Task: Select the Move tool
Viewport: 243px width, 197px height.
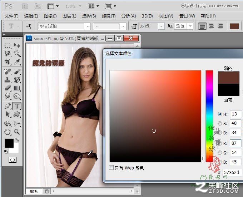Action: 17,45
